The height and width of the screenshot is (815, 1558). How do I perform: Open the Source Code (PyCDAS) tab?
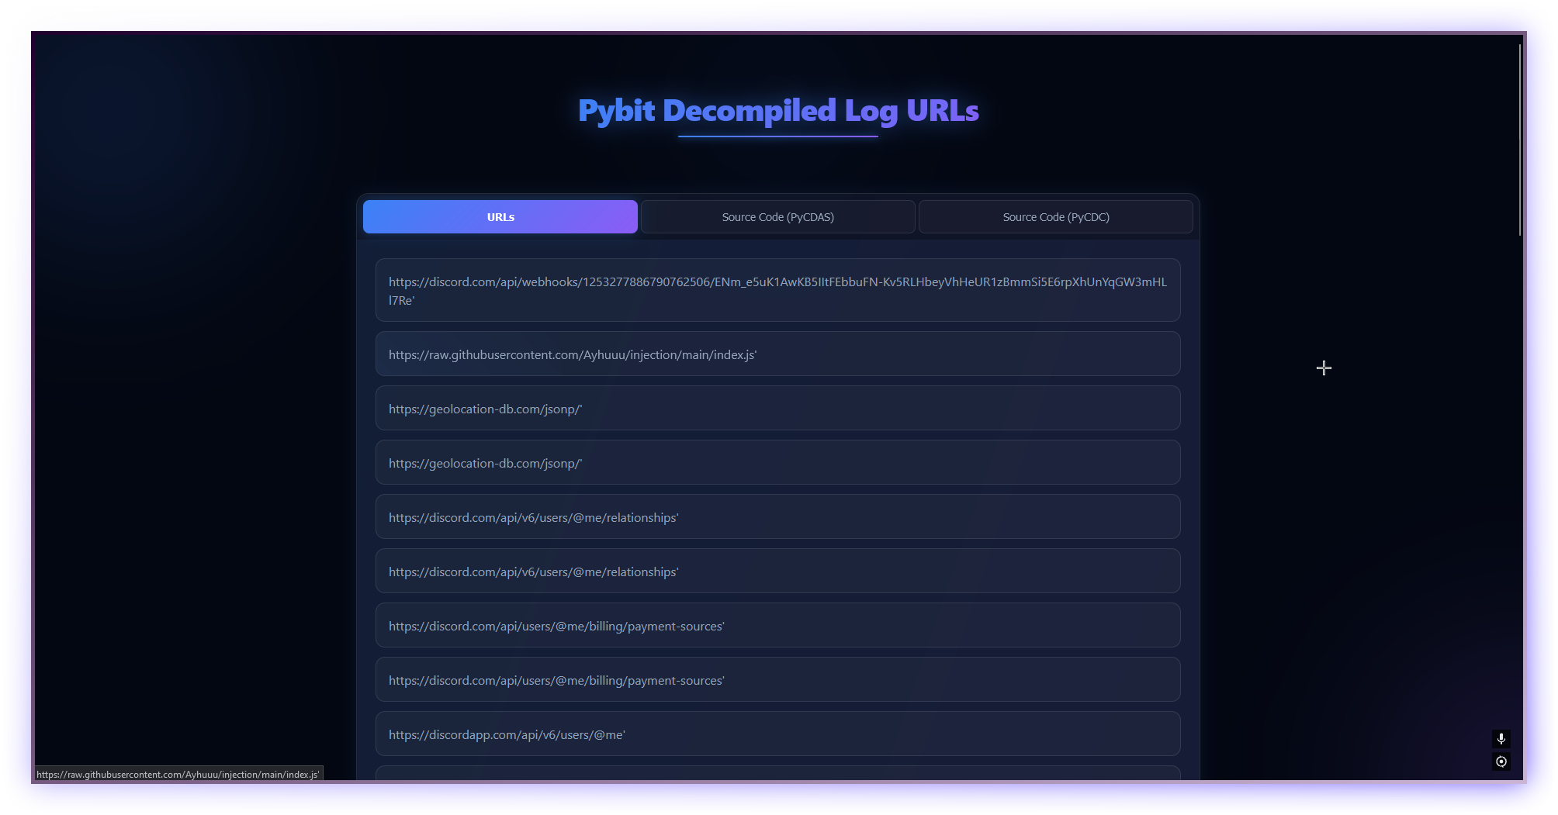778,217
